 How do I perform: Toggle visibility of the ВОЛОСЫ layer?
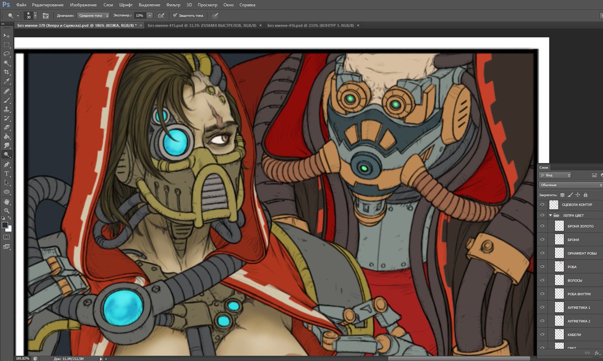[542, 280]
